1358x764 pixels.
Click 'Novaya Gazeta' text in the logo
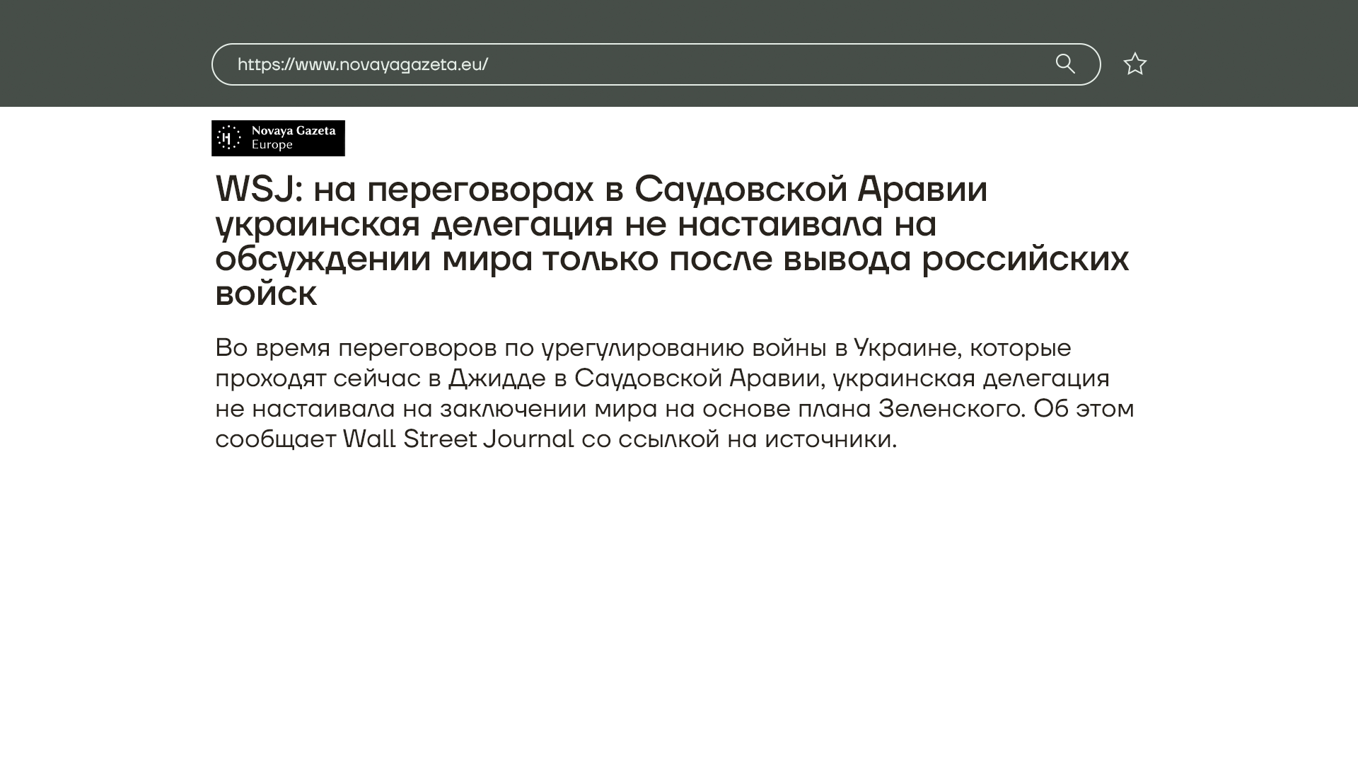pyautogui.click(x=294, y=131)
